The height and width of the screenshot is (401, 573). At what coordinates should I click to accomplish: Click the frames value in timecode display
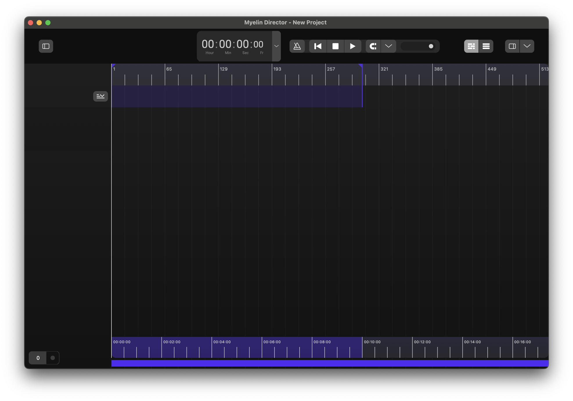click(258, 44)
